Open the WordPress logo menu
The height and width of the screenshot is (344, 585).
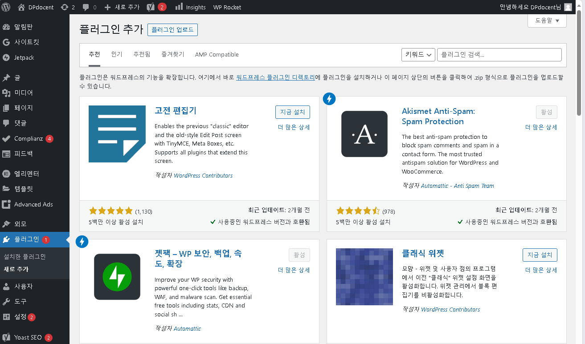point(6,7)
